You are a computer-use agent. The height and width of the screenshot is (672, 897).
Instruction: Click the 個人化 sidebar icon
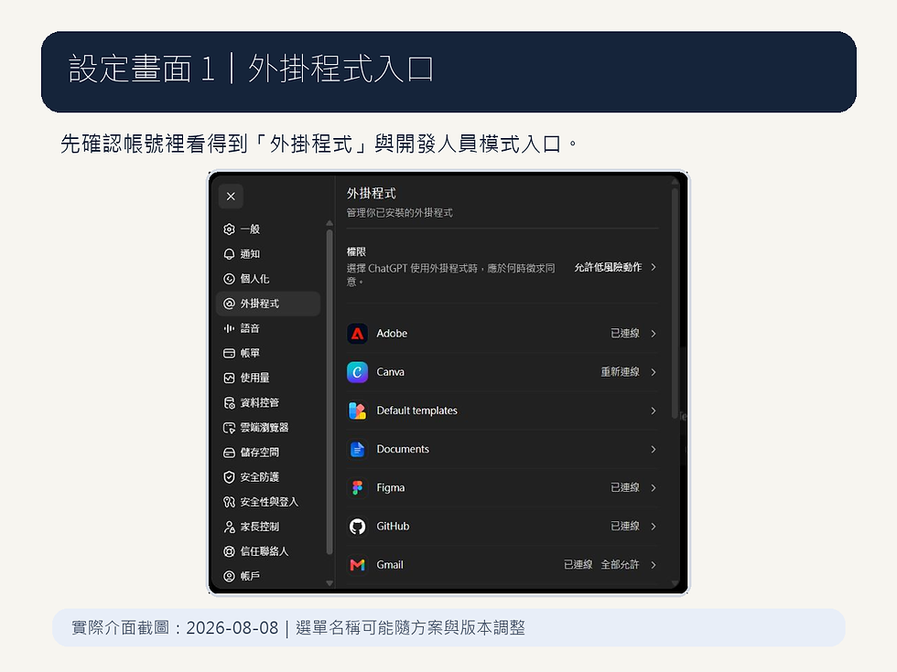click(229, 279)
